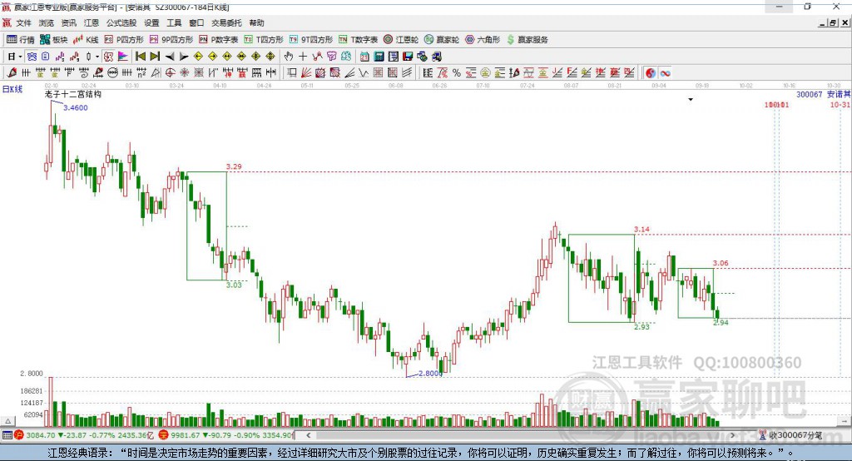This screenshot has width=852, height=461.
Task: Click the red-blue yin-yang icon
Action: [651, 73]
